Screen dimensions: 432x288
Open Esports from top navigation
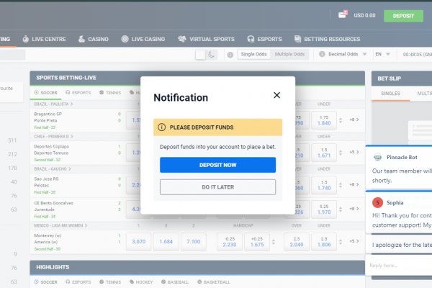coord(266,39)
